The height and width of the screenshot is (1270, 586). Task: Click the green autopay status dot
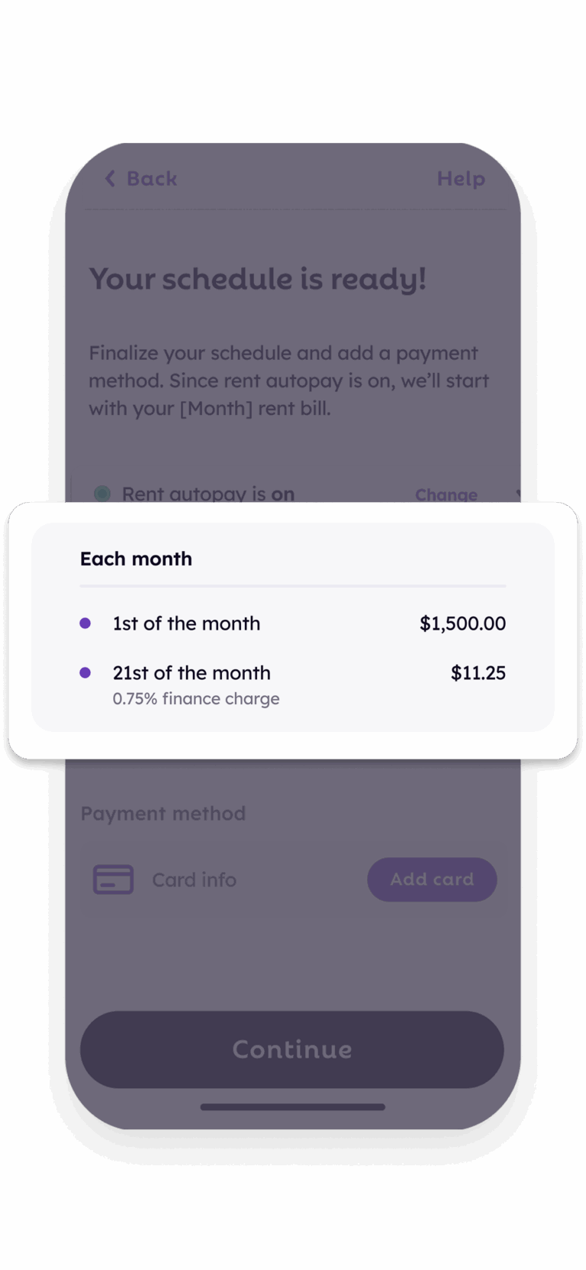(x=102, y=494)
